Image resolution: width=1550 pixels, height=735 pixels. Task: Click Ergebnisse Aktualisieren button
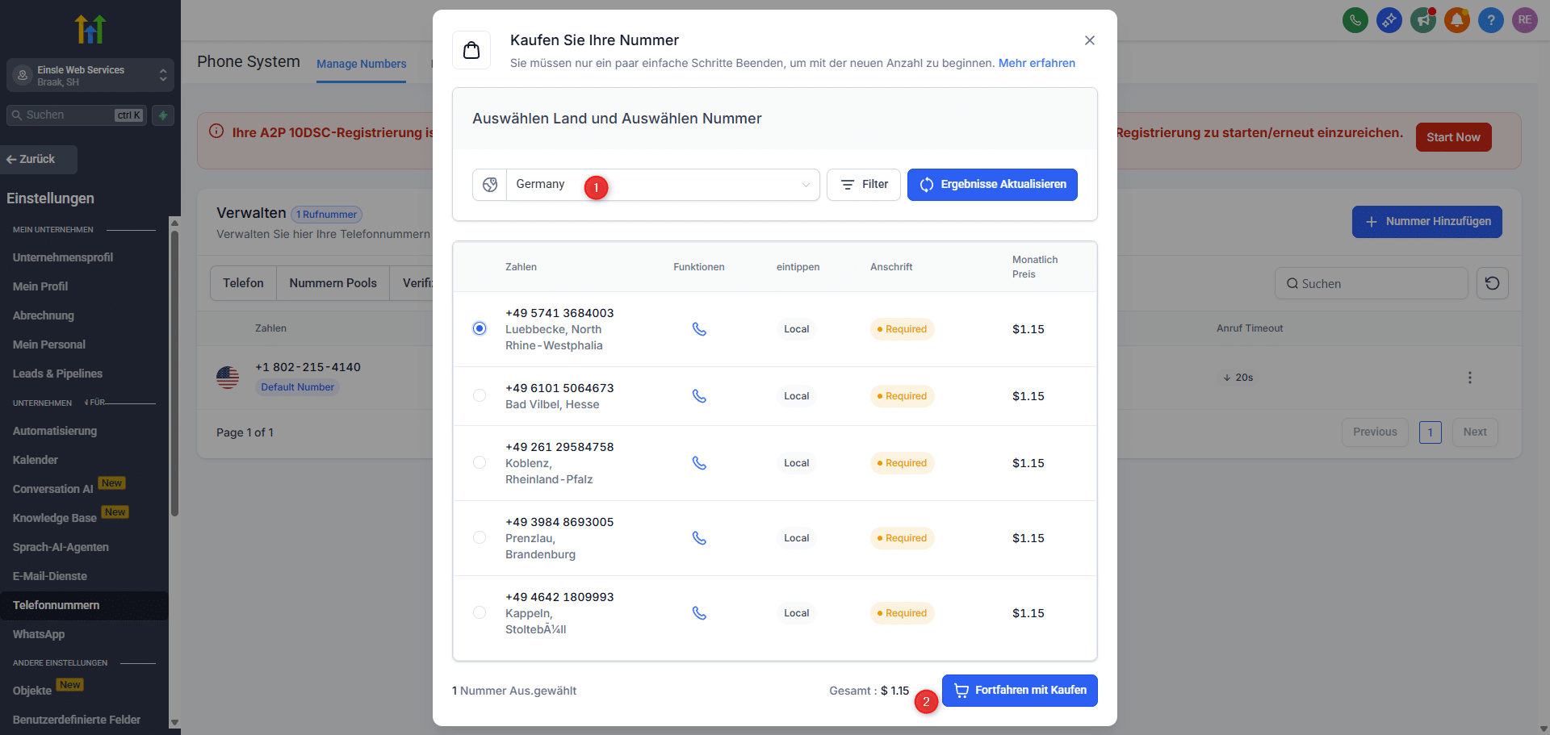(x=992, y=185)
